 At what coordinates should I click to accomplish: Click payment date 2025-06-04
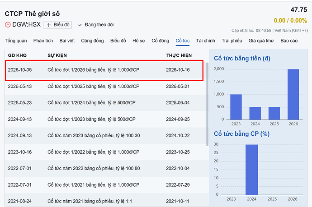click(x=178, y=103)
